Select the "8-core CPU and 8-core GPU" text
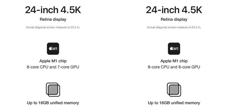This screenshot has height=111, width=227. coord(174,67)
